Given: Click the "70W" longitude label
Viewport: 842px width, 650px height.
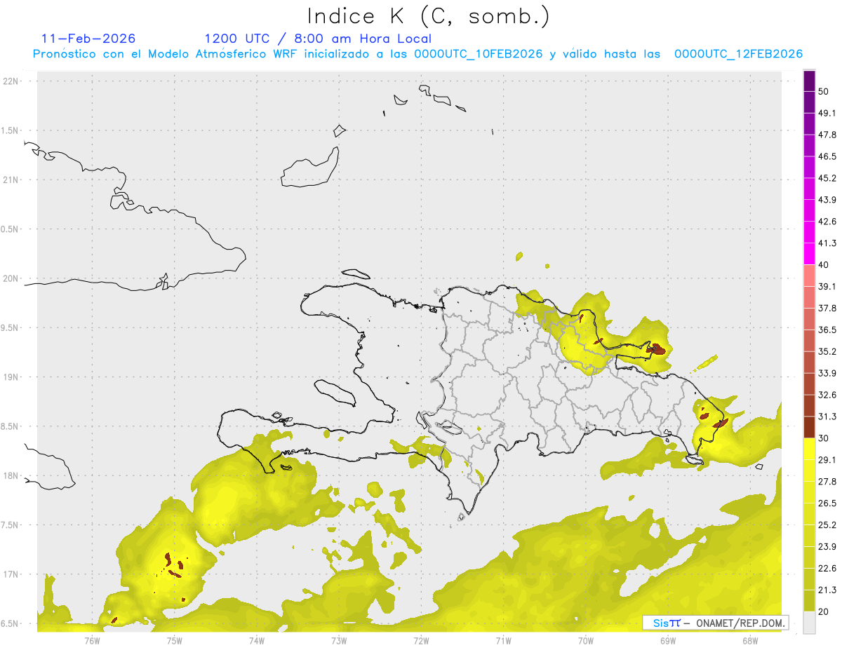Looking at the screenshot, I should click(585, 640).
